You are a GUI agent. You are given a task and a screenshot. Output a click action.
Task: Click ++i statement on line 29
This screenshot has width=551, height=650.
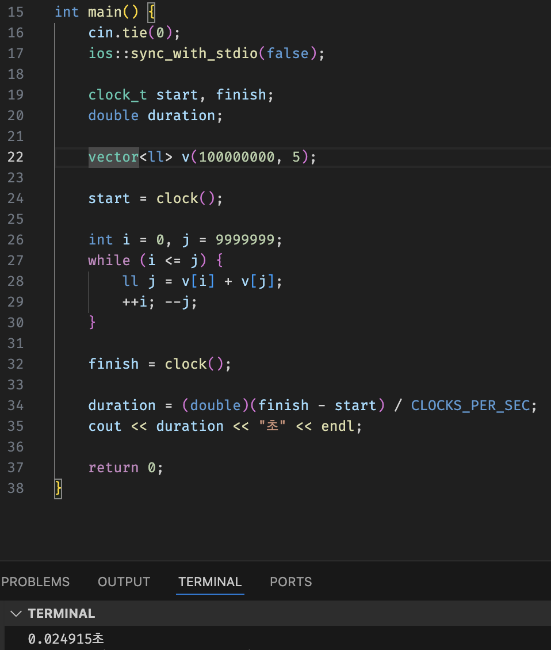[x=139, y=302]
